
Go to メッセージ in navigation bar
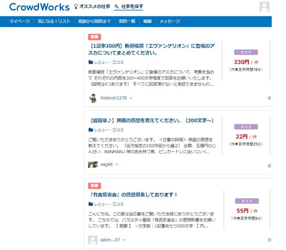tap(170, 21)
